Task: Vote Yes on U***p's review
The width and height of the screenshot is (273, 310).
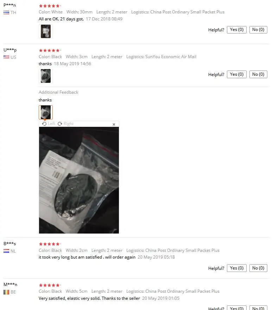Action: pos(237,74)
